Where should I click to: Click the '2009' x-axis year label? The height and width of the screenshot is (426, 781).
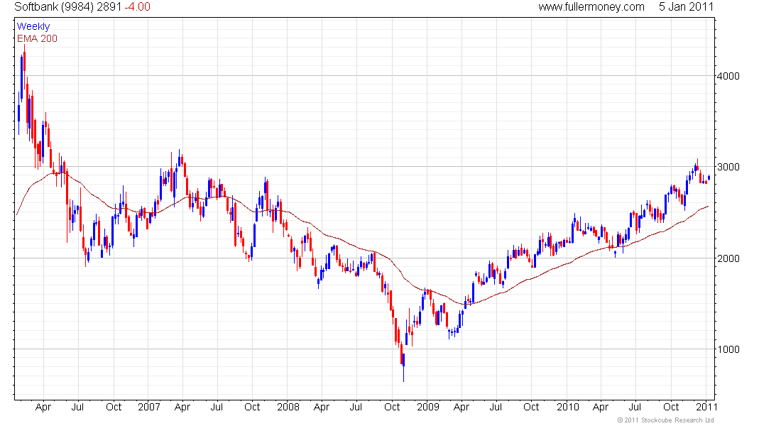click(x=428, y=407)
